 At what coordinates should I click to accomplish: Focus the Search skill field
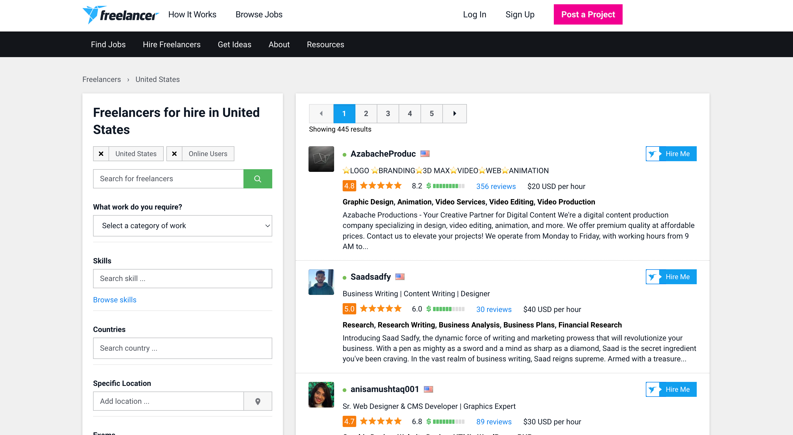tap(183, 279)
